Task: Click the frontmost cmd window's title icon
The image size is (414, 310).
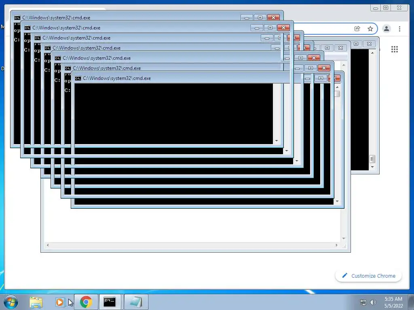Action: click(78, 78)
